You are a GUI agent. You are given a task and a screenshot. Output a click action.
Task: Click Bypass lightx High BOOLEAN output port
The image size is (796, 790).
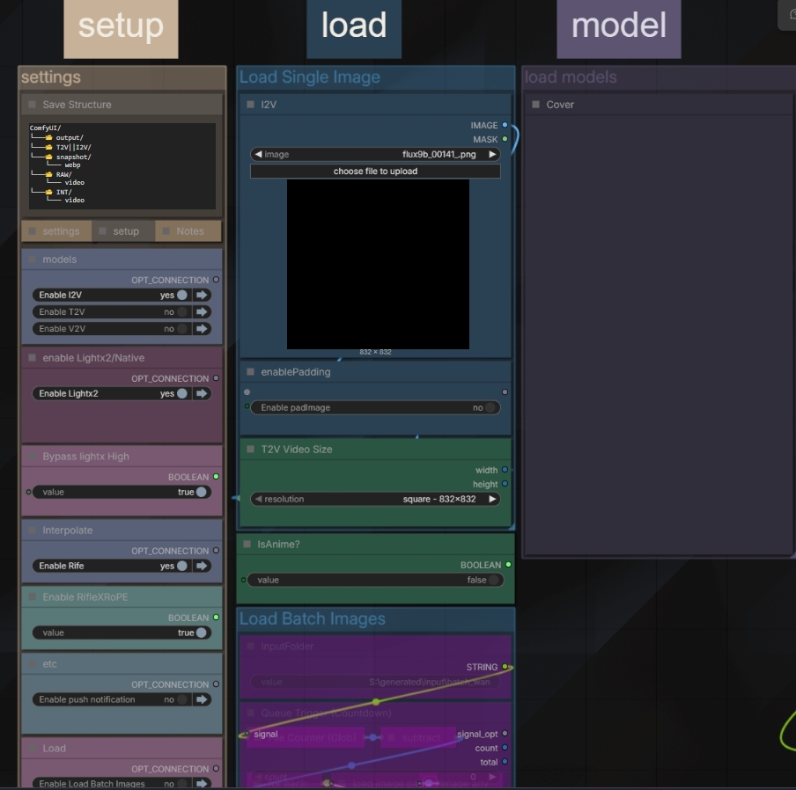click(216, 477)
